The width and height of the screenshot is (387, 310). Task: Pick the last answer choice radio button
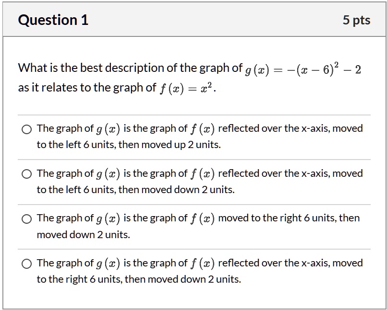(x=26, y=263)
